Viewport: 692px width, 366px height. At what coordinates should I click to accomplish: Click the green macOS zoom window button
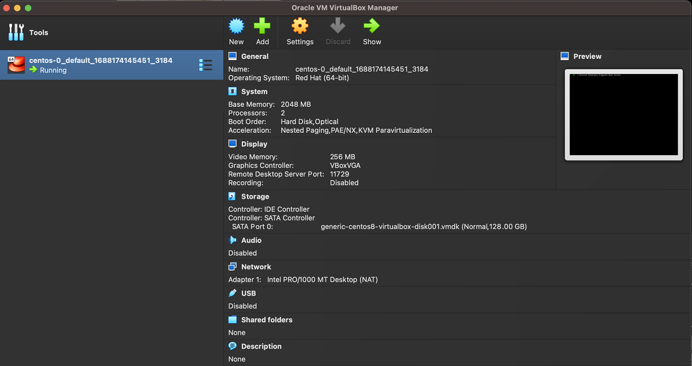click(28, 8)
